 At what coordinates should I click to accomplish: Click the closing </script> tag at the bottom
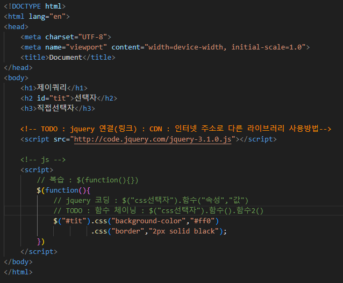tap(39, 252)
